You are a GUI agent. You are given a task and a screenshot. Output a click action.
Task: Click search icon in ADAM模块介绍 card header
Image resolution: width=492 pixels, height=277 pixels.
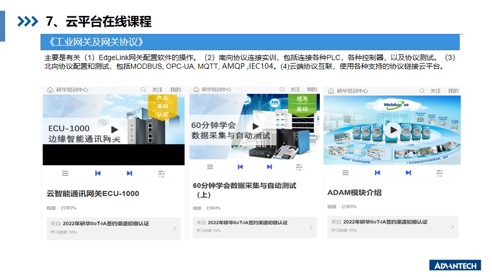tap(422, 91)
